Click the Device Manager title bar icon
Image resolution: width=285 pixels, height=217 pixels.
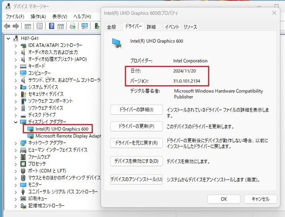pos(8,6)
